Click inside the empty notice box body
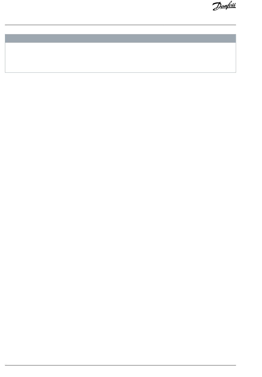This screenshot has width=262, height=377. tap(121, 57)
